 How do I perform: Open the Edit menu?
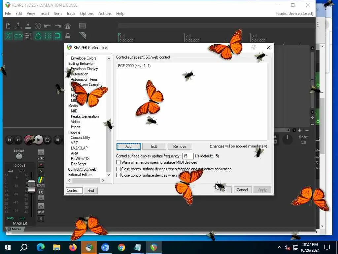point(19,13)
